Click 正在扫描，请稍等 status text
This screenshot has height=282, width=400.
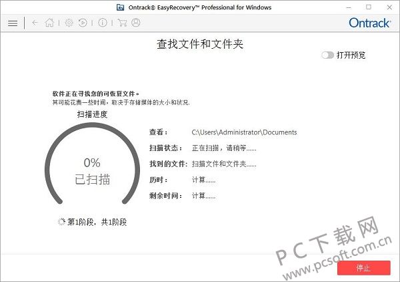(x=224, y=148)
